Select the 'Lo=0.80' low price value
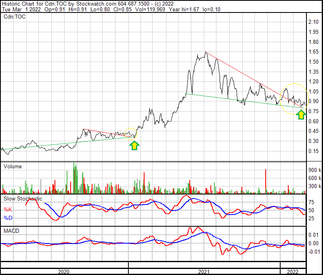The image size is (323, 275). 100,9
